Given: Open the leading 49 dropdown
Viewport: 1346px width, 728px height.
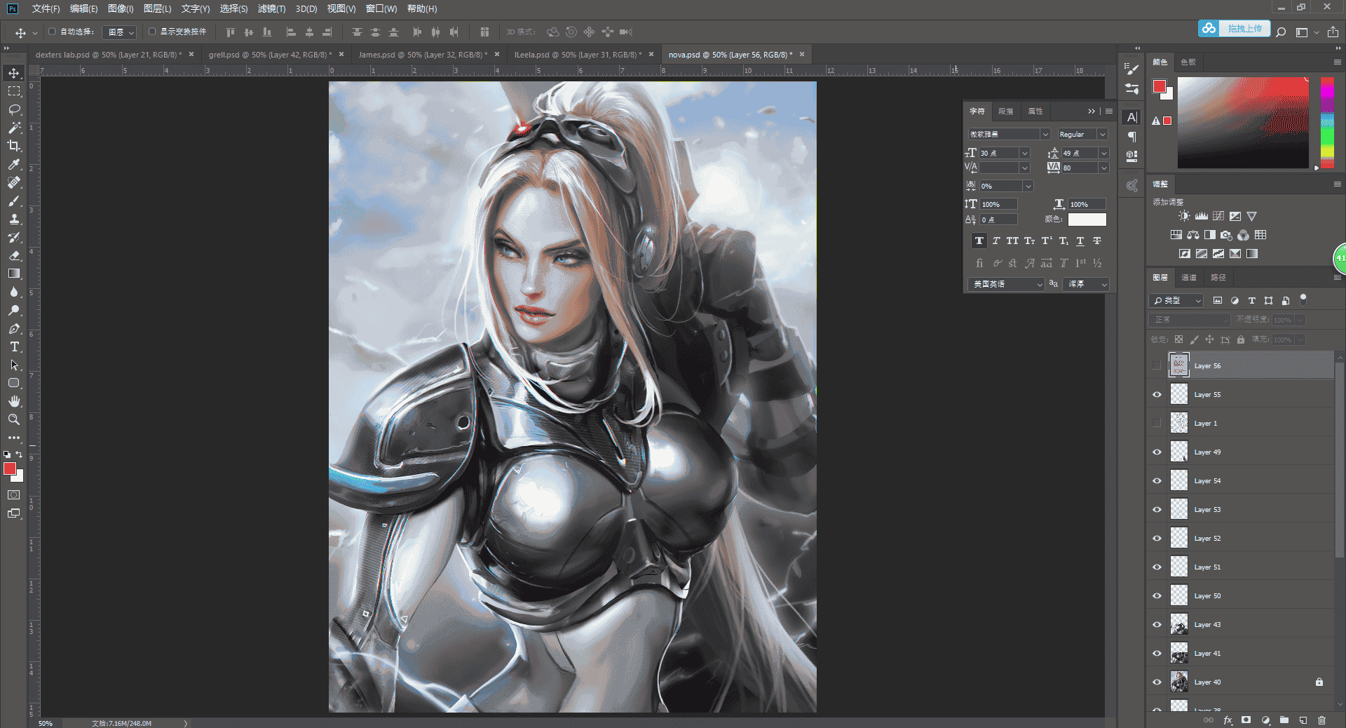Looking at the screenshot, I should [x=1103, y=153].
